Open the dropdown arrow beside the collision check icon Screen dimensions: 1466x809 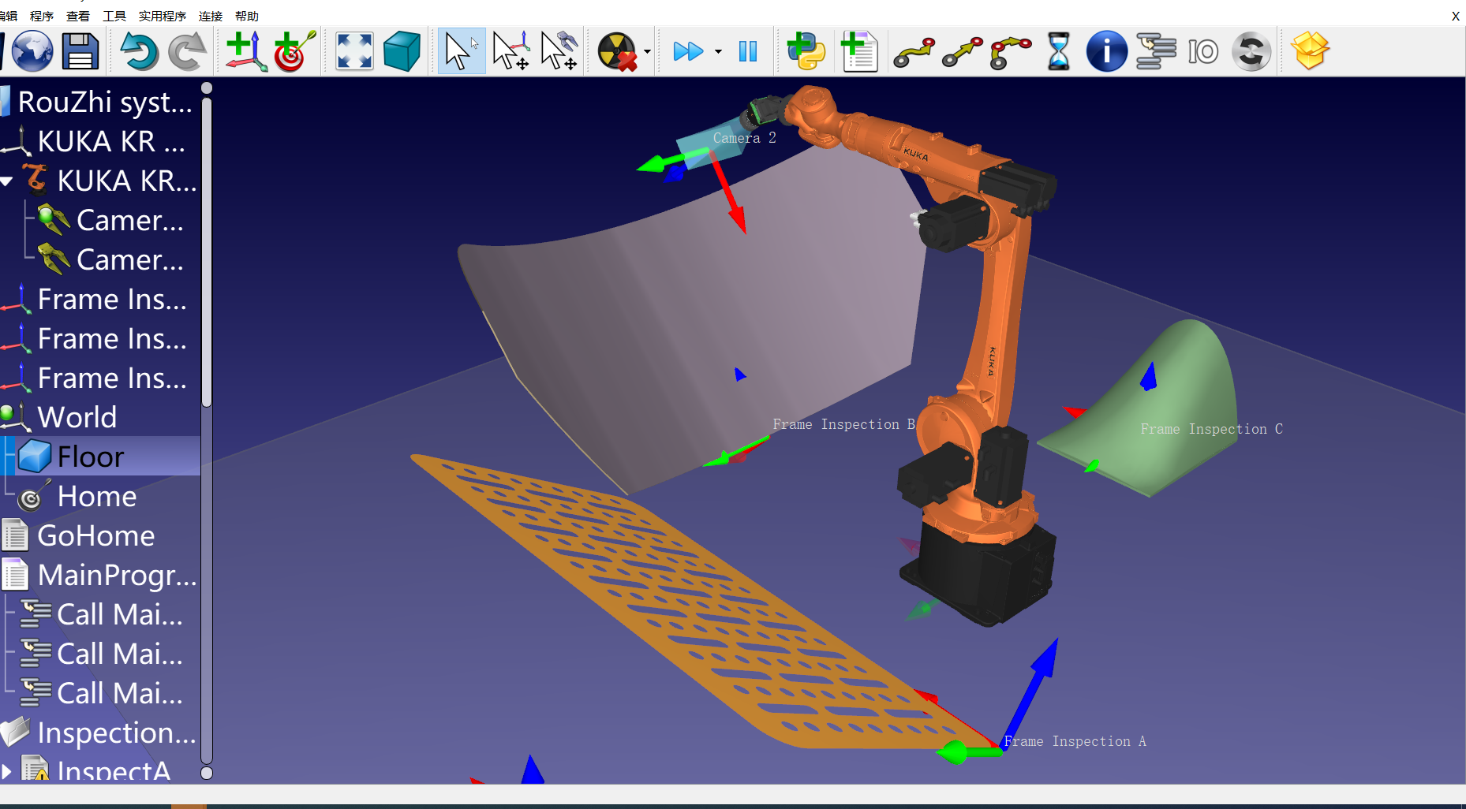(647, 51)
